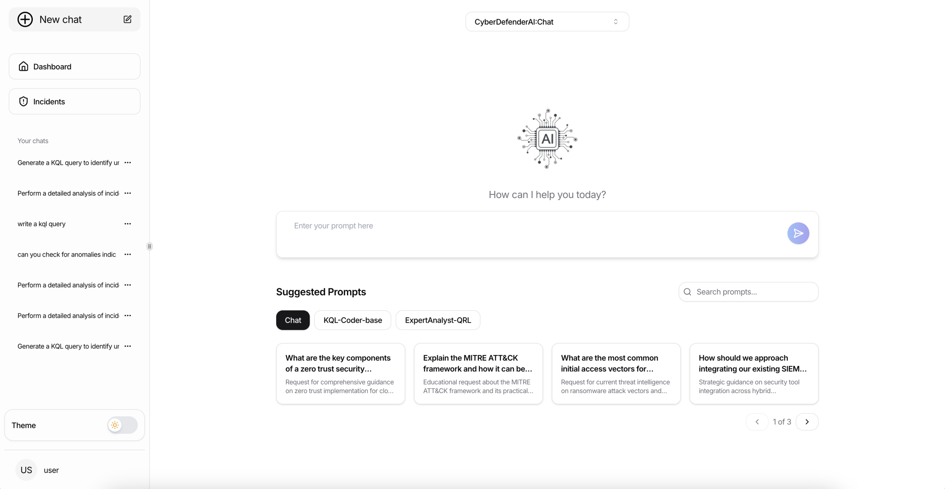
Task: Click the Dashboard home icon
Action: pos(24,66)
